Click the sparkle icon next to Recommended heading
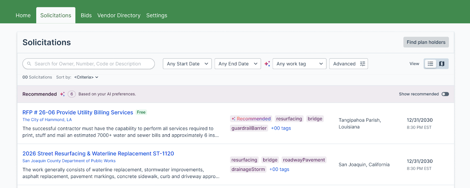 [62, 94]
